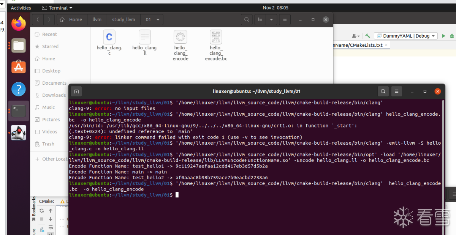Open a new tab in the terminal
Screen dimensions: 456x235
(76, 91)
